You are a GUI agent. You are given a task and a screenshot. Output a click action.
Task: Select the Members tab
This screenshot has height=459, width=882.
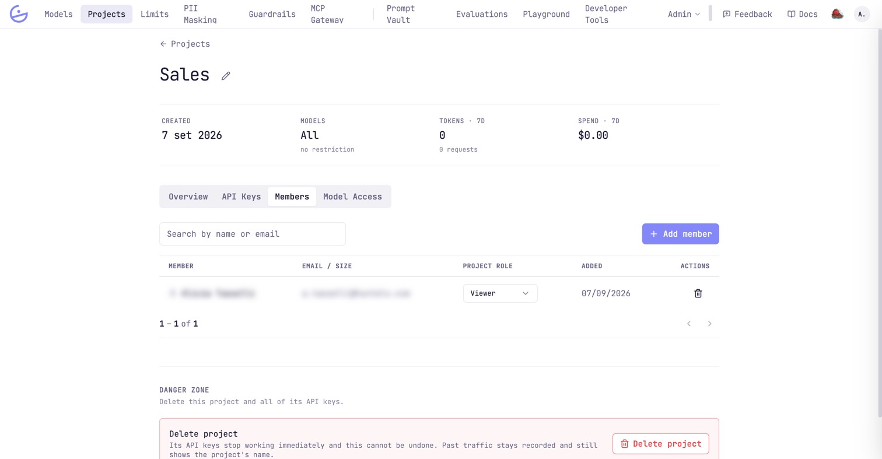pos(292,197)
